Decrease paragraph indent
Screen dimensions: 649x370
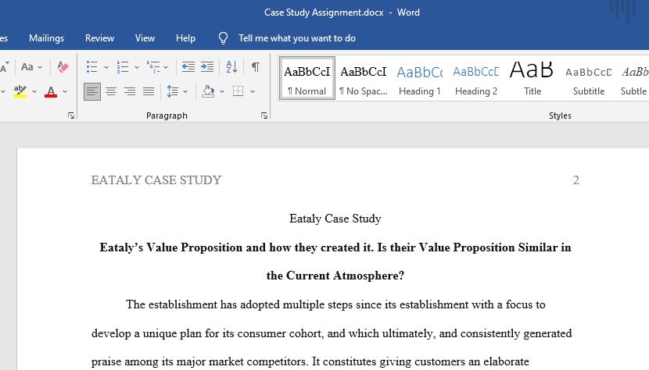coord(188,66)
